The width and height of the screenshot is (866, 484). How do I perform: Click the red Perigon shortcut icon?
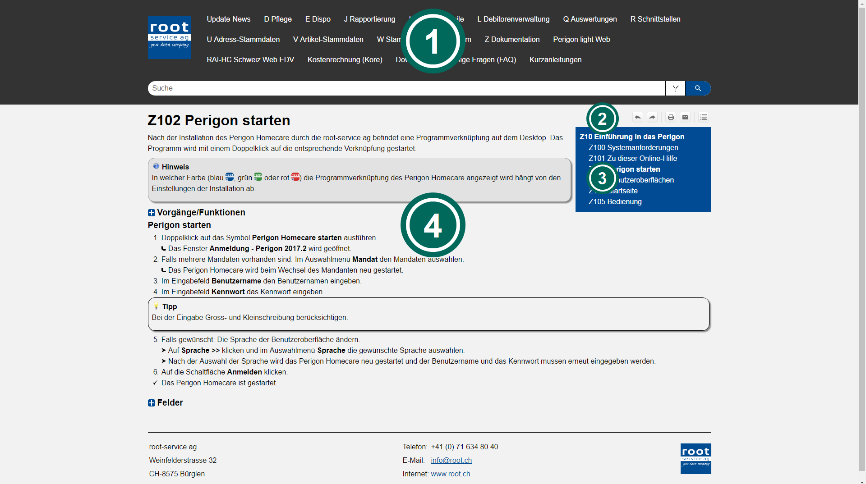pos(295,177)
